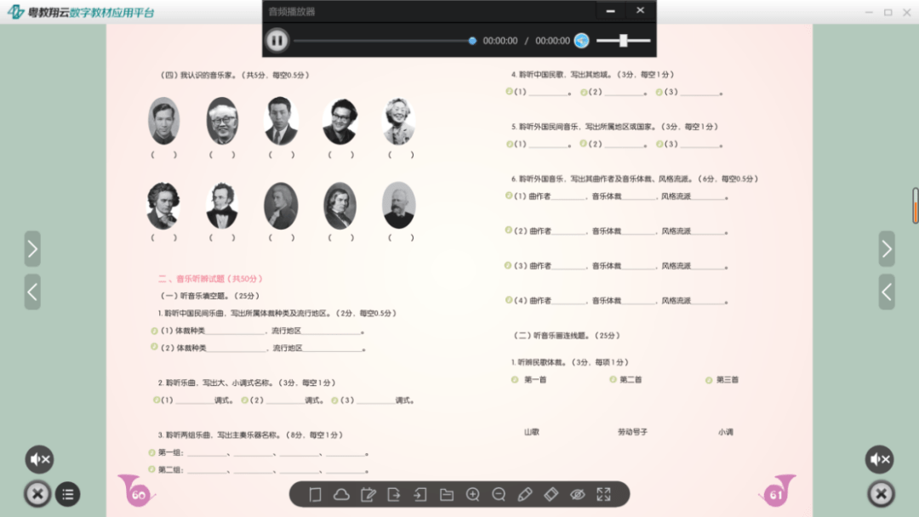Image resolution: width=919 pixels, height=517 pixels.
Task: Enter fullscreen with the expand icon
Action: [604, 494]
